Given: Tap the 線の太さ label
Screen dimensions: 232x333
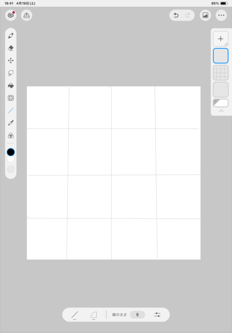Looking at the screenshot, I should coord(119,315).
